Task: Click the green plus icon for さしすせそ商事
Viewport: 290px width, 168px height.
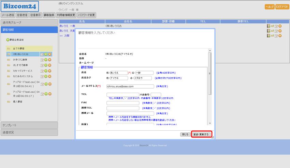Action: [x=46, y=65]
